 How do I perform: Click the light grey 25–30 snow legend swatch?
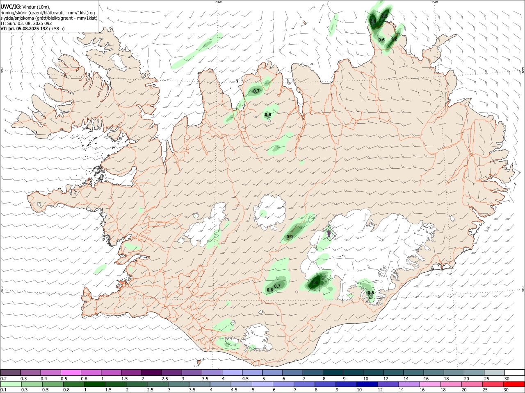point(494,373)
